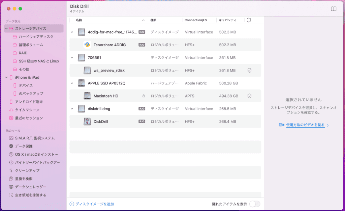Collapse the 706561 disk image row

coord(72,57)
